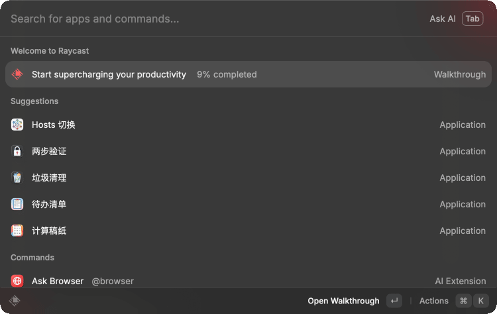Select the Ask Browser command

pos(248,281)
